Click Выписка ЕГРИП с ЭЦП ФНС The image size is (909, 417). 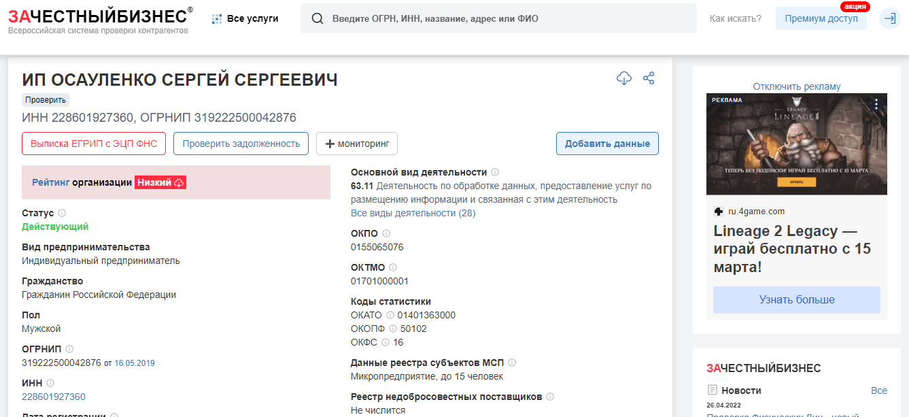pyautogui.click(x=93, y=143)
